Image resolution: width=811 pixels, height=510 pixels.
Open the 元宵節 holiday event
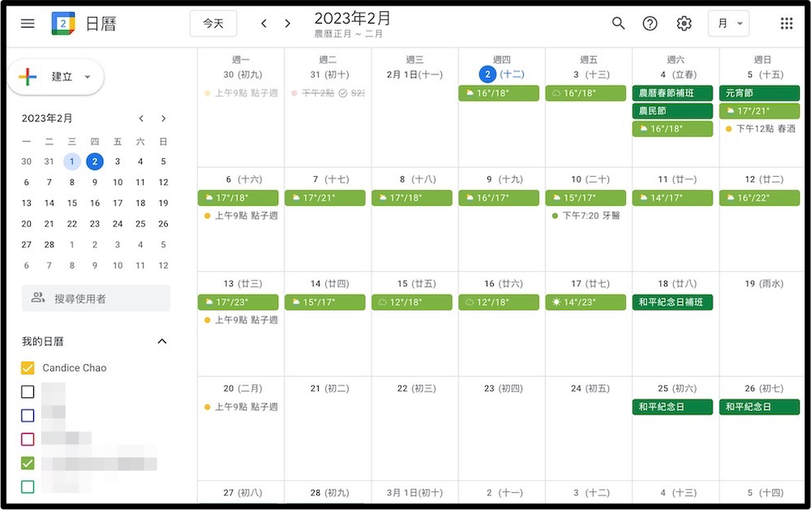coord(759,93)
